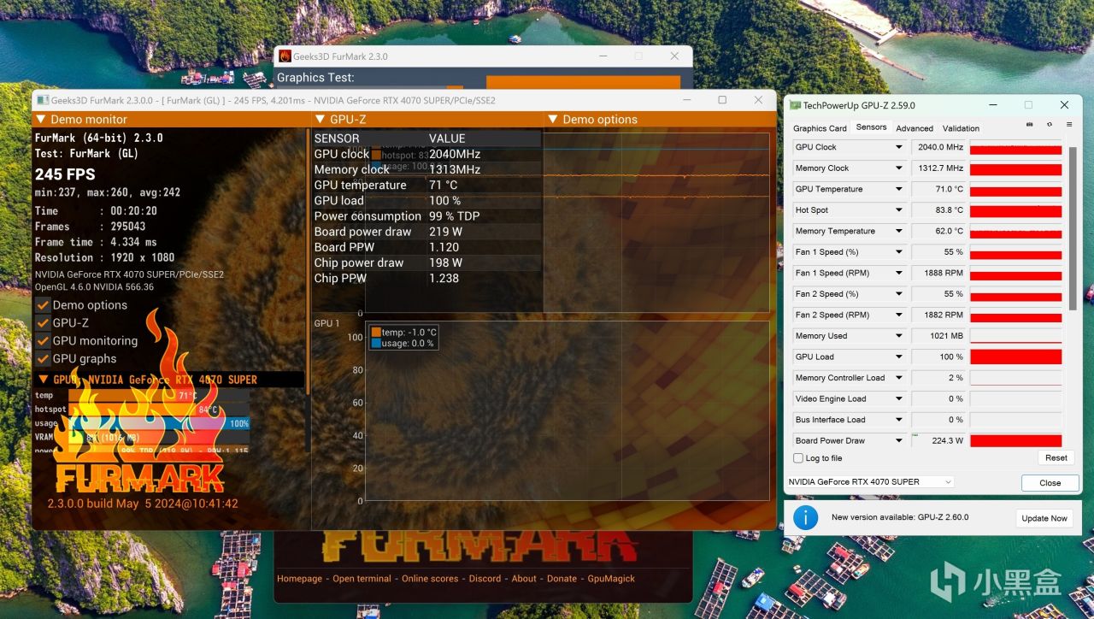Viewport: 1094px width, 619px height.
Task: Open the Memory Temperature sensor dropdown
Action: 898,231
